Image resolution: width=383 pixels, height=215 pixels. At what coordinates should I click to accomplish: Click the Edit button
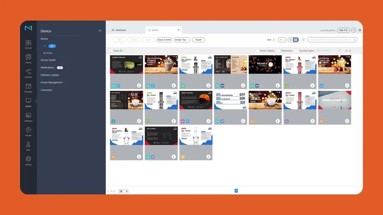[x=119, y=40]
